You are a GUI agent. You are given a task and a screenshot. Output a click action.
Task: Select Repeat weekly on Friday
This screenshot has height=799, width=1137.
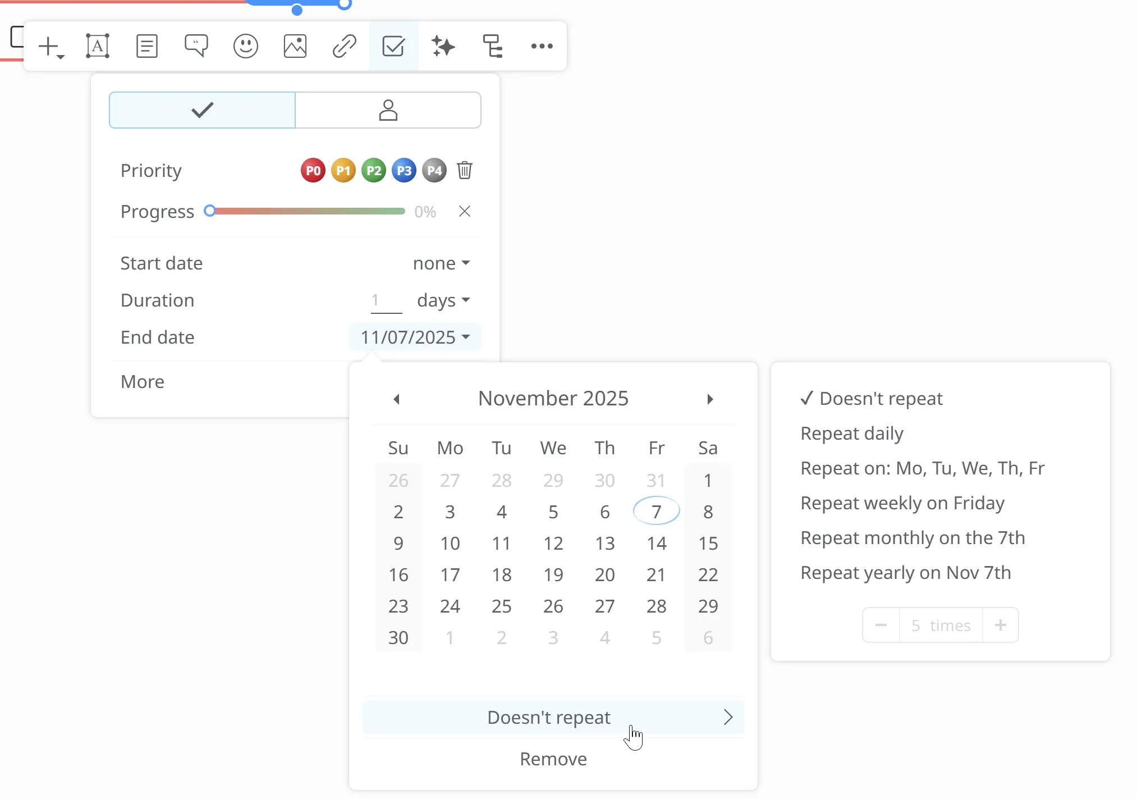tap(902, 503)
